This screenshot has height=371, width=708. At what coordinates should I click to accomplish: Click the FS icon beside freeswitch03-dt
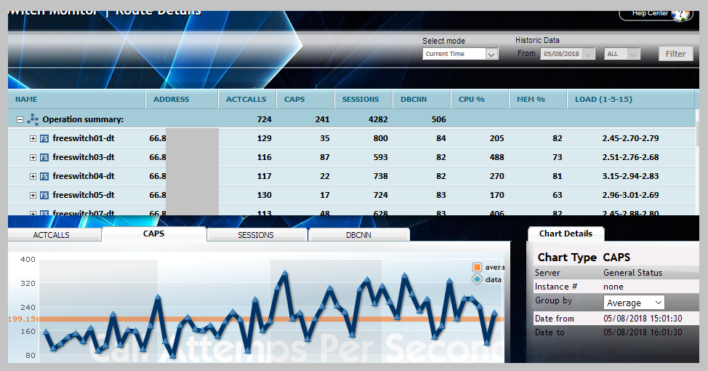pos(44,158)
